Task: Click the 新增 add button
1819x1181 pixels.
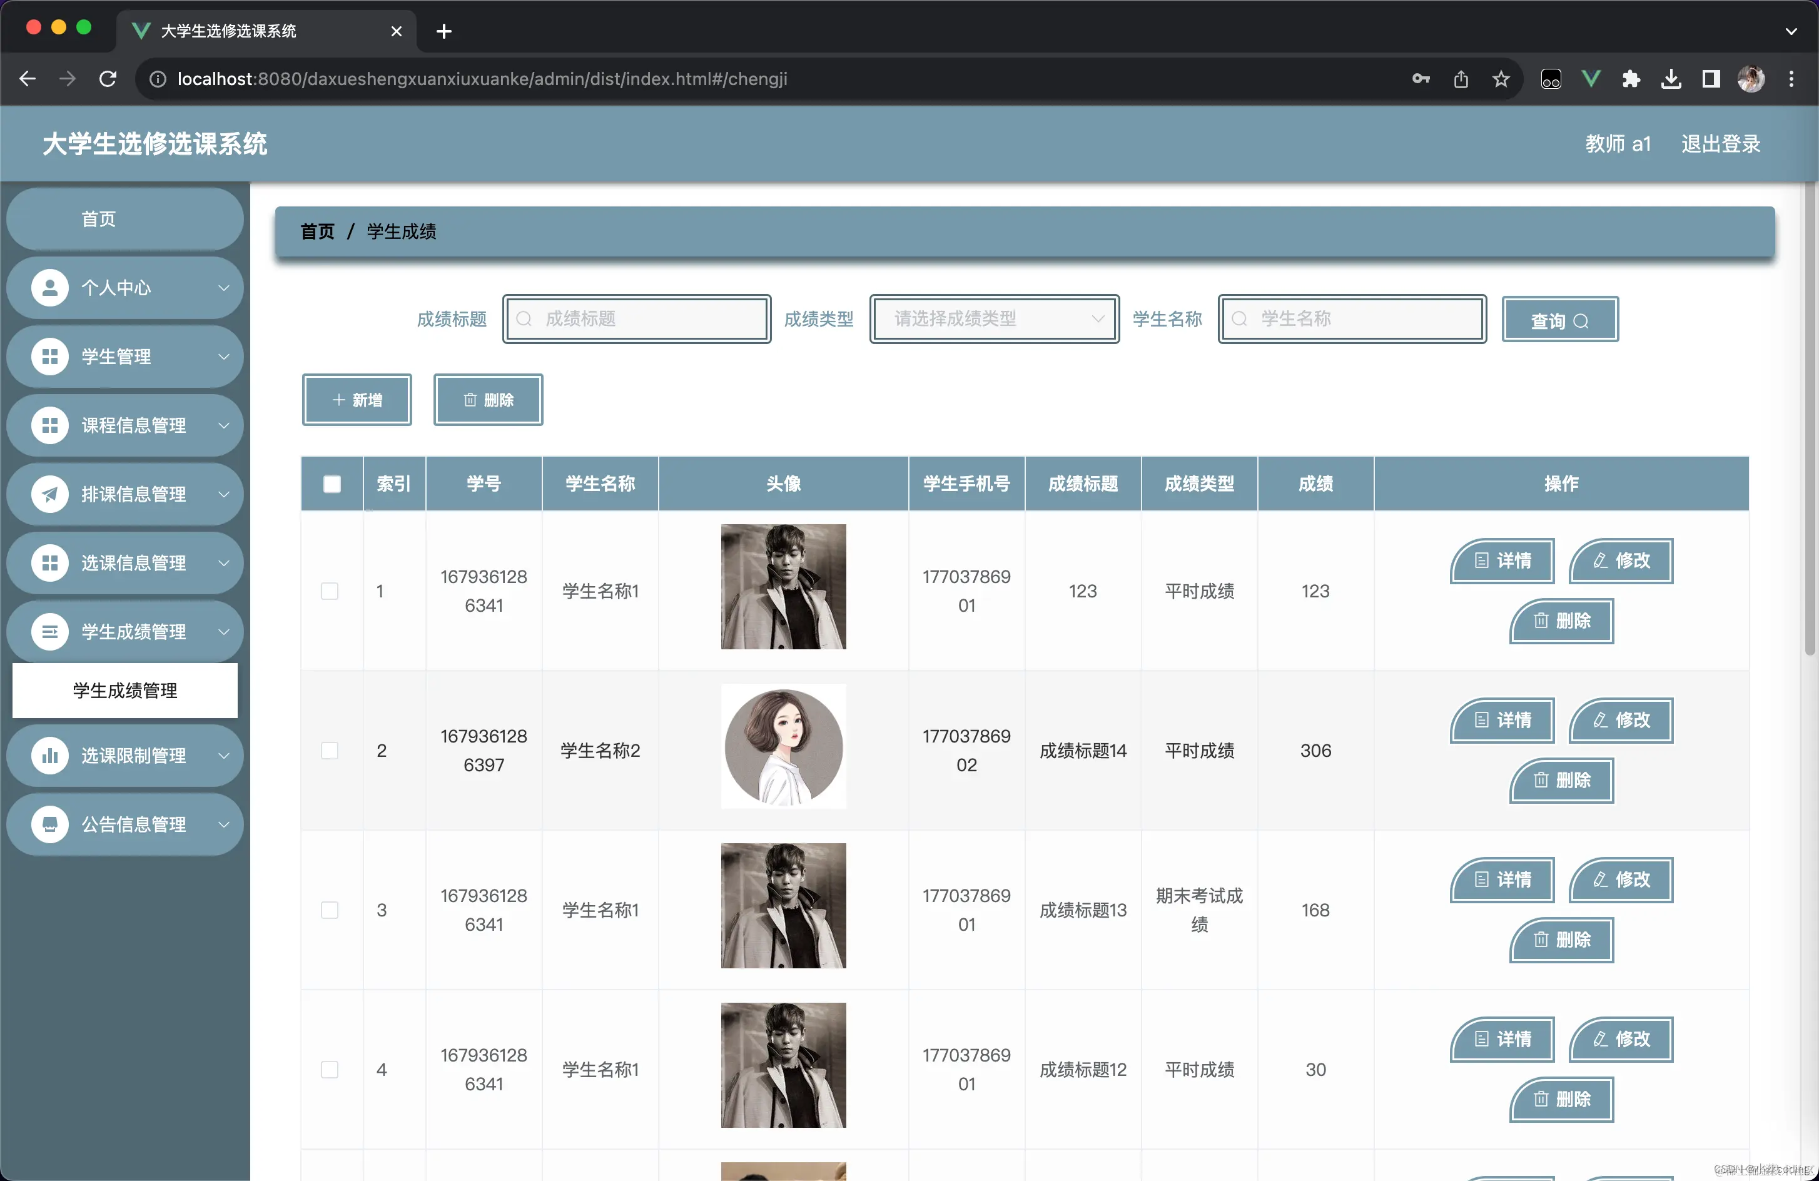Action: pos(357,400)
